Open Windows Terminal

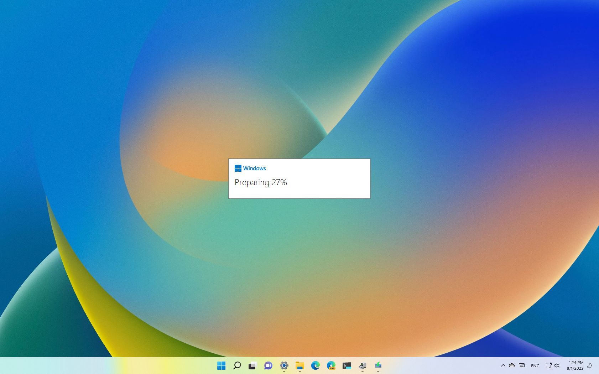[347, 365]
